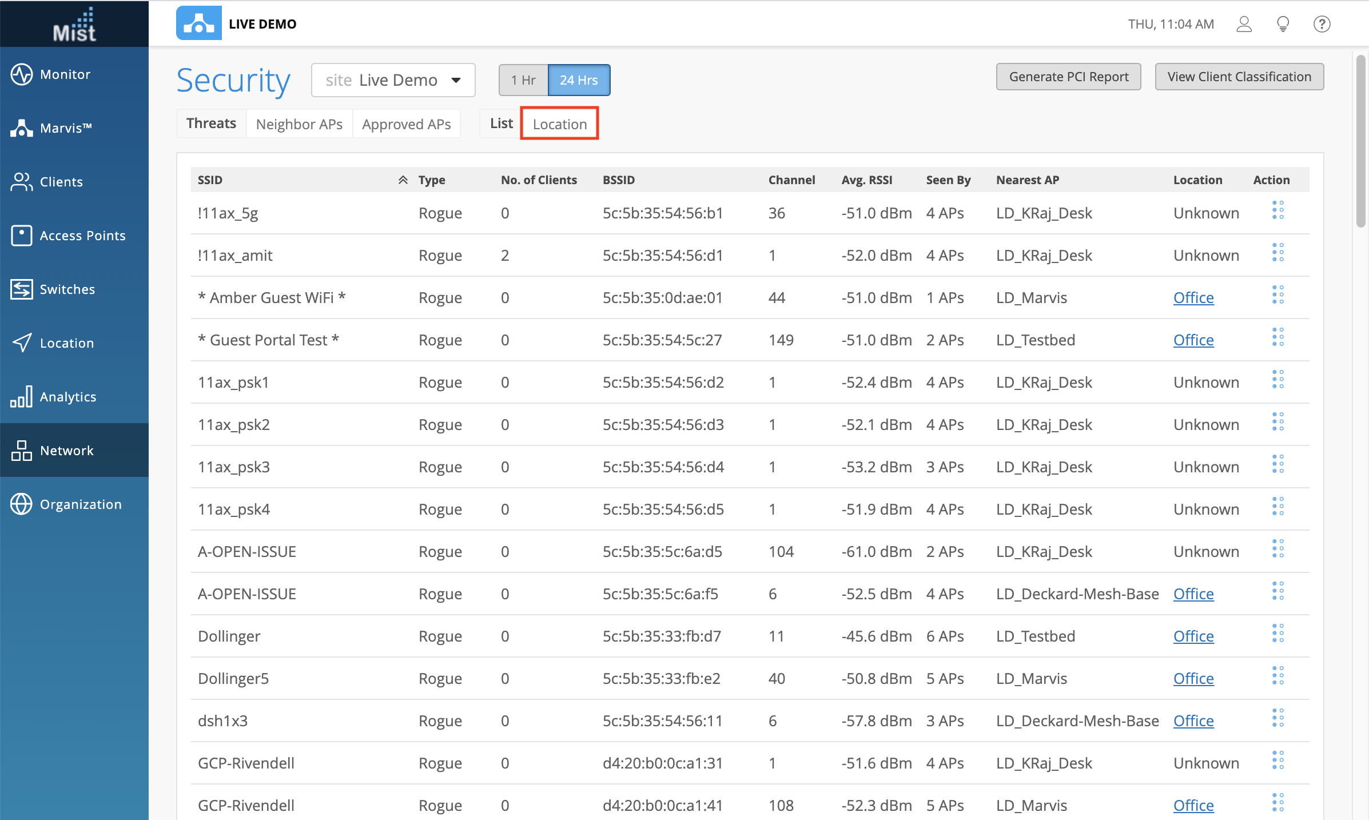Open Marvis virtual assistant page
Viewport: 1369px width, 820px height.
[x=65, y=128]
